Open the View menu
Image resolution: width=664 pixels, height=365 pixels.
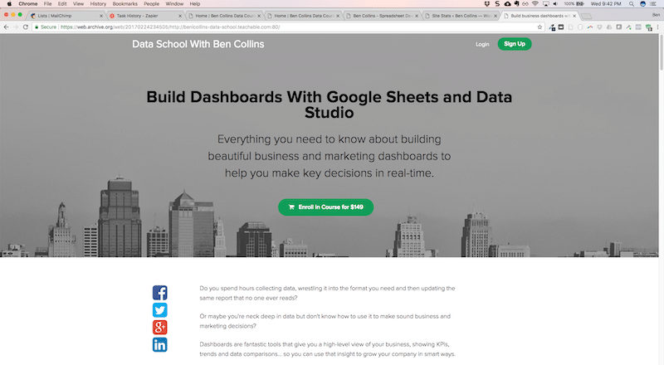point(78,3)
